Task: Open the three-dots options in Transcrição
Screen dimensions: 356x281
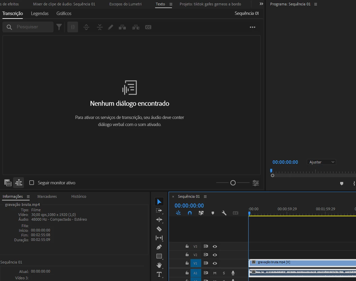Action: point(252,27)
